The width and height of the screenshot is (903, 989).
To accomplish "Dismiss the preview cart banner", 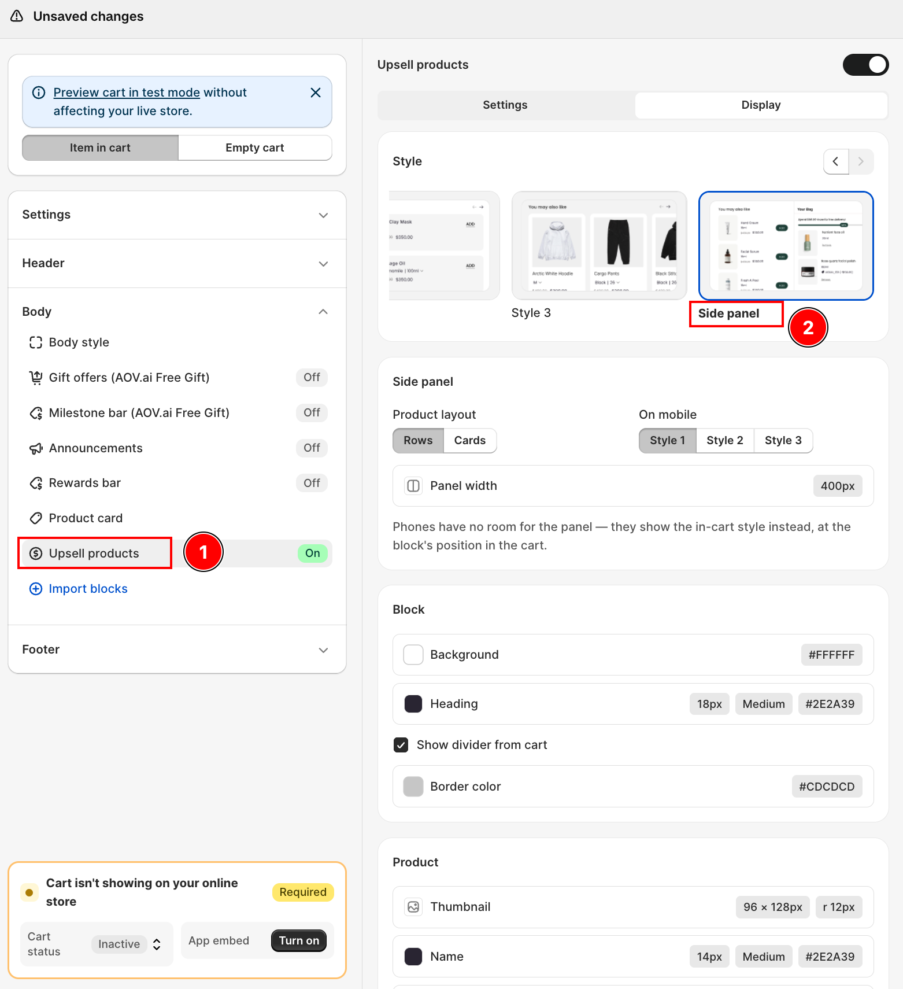I will [x=316, y=93].
